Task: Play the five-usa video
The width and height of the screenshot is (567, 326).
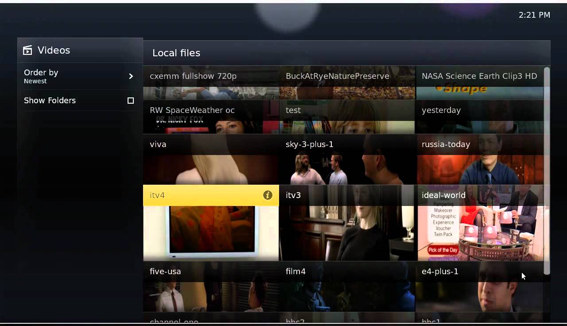Action: [211, 286]
